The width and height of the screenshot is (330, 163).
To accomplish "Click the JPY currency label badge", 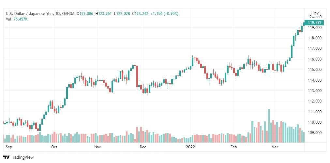I will tap(315, 14).
